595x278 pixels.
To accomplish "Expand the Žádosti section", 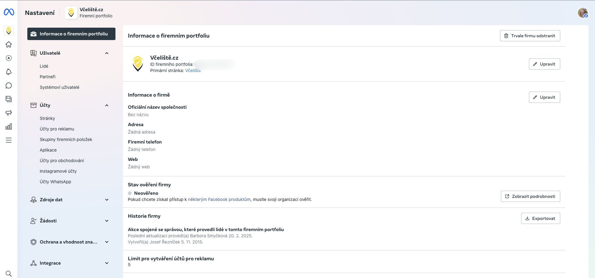I will click(106, 221).
